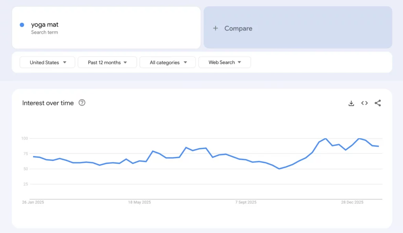Open the All categories dropdown
The width and height of the screenshot is (403, 233).
point(168,62)
